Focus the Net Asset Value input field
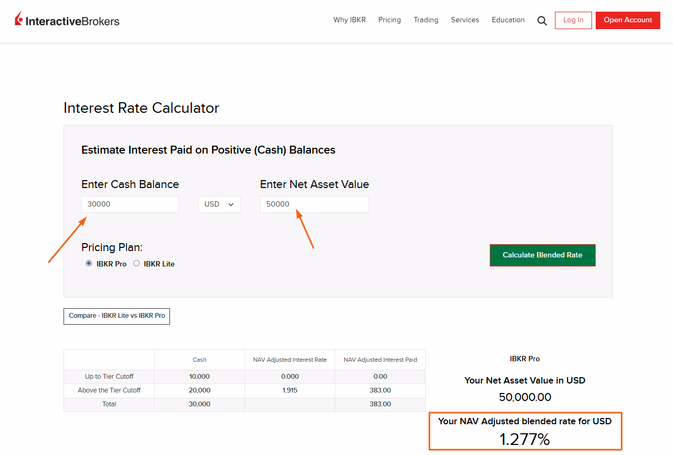Image resolution: width=673 pixels, height=455 pixels. click(315, 204)
